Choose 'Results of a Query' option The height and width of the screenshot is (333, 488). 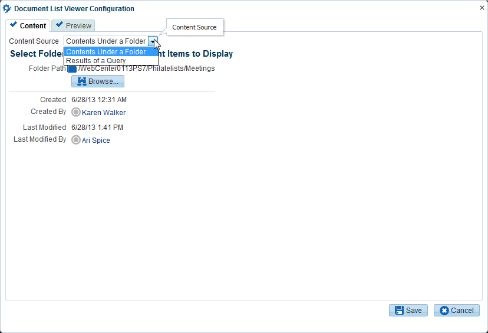tap(111, 60)
